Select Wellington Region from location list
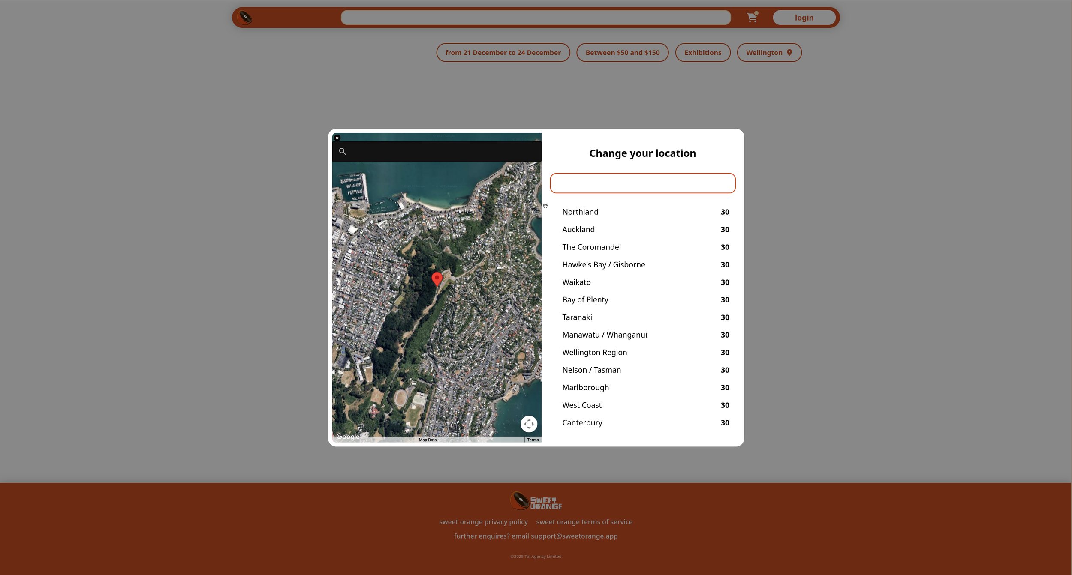Viewport: 1072px width, 575px height. (594, 352)
